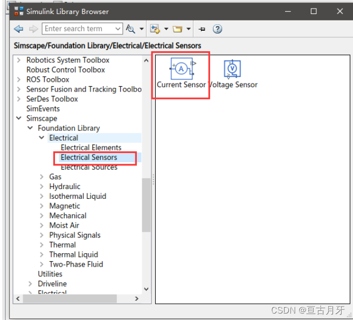Open the folder dropdown arrow
The image size is (353, 320).
189,29
